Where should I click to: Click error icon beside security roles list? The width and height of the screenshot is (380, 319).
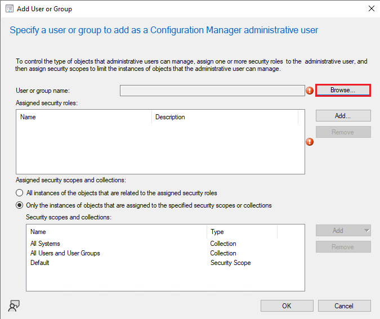[310, 142]
